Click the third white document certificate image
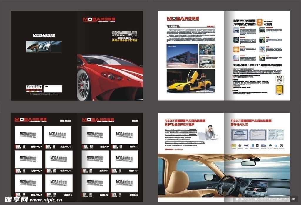Viewport: 301px width, 205px height. [x=276, y=135]
